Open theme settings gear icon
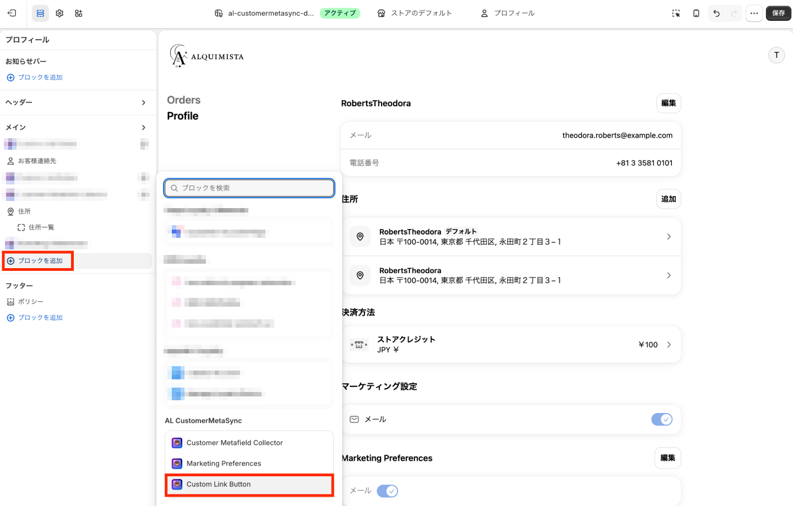 [59, 13]
